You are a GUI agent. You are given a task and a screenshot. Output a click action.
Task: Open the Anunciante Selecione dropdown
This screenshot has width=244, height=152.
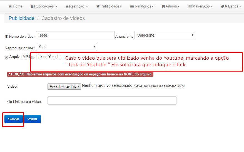click(165, 35)
